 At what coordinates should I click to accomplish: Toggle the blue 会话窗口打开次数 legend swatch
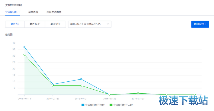click(x=83, y=105)
